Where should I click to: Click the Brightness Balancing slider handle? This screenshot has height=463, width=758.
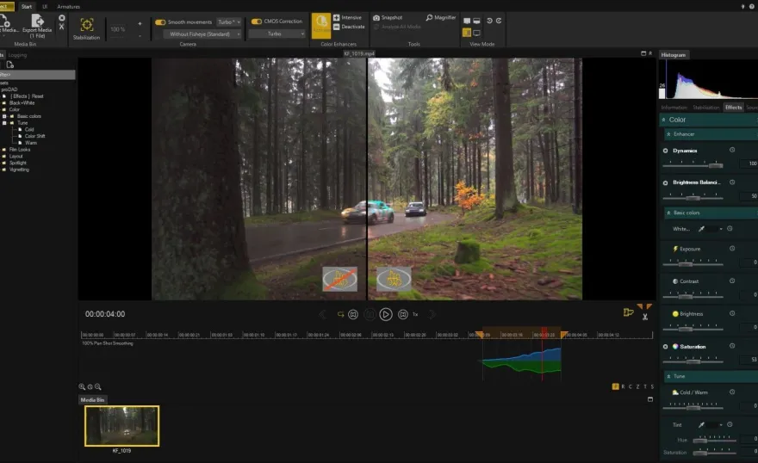[x=693, y=198]
